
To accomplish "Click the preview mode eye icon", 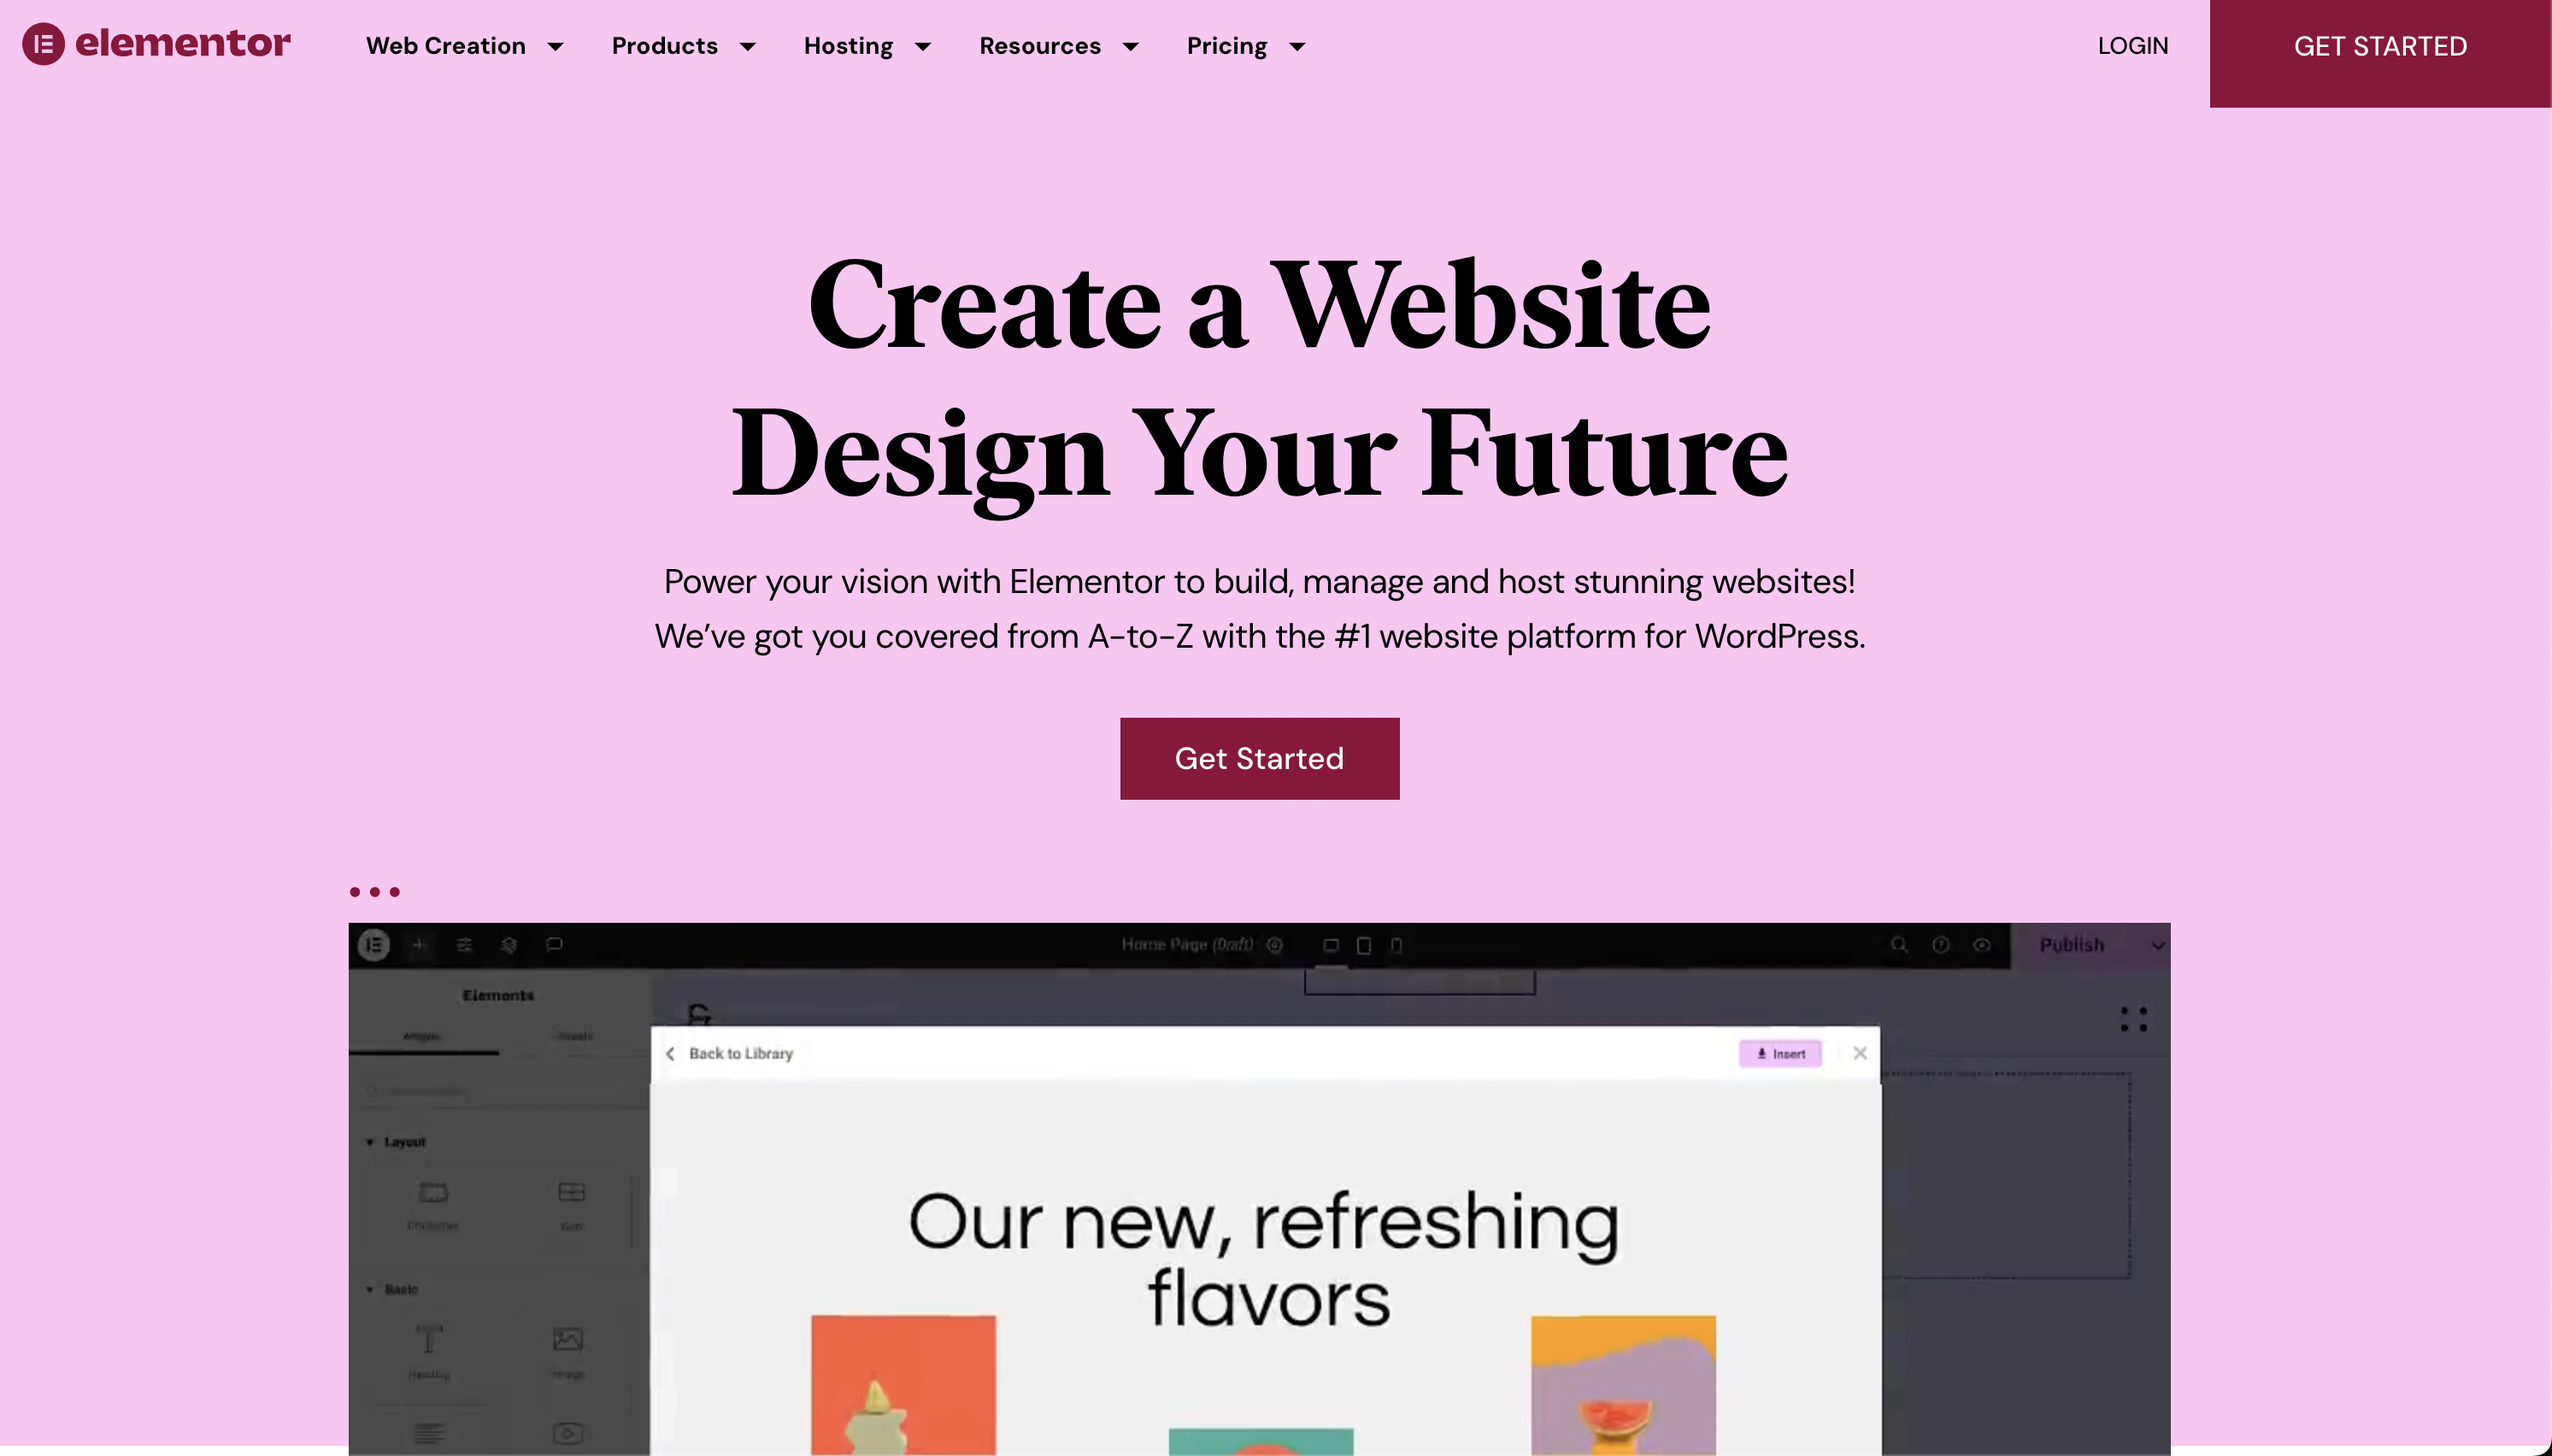I will pos(1980,944).
